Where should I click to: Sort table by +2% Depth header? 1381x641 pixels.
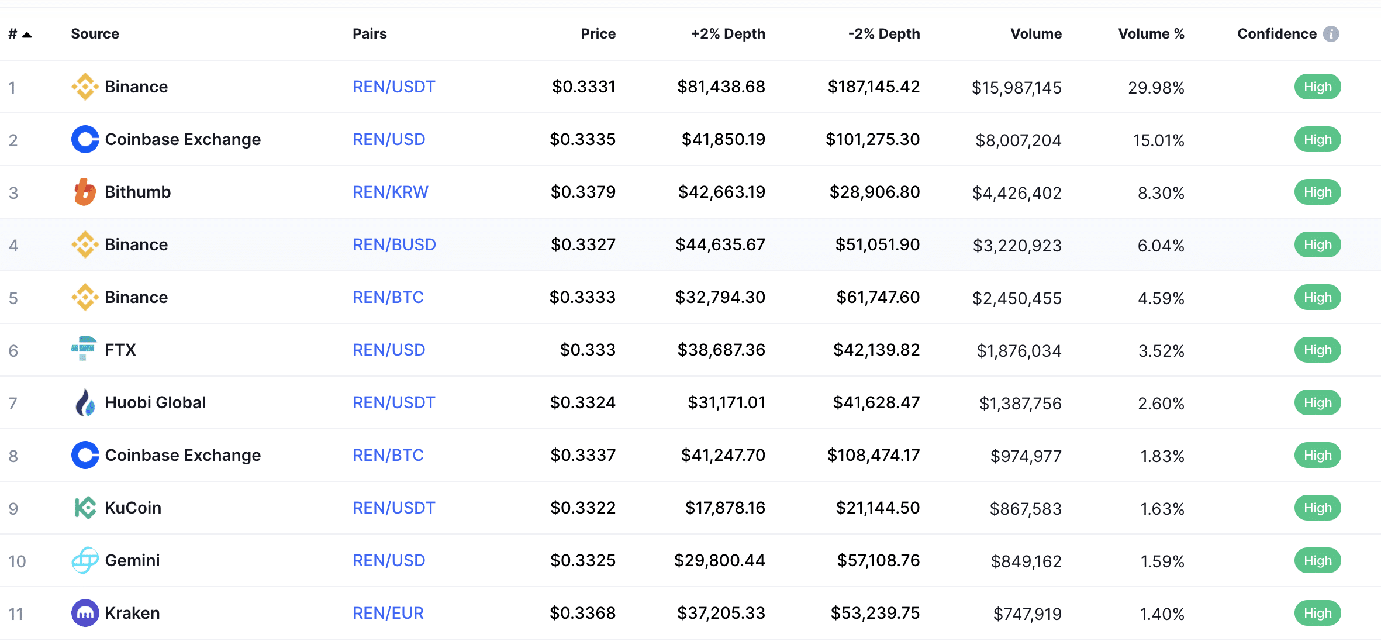point(728,34)
